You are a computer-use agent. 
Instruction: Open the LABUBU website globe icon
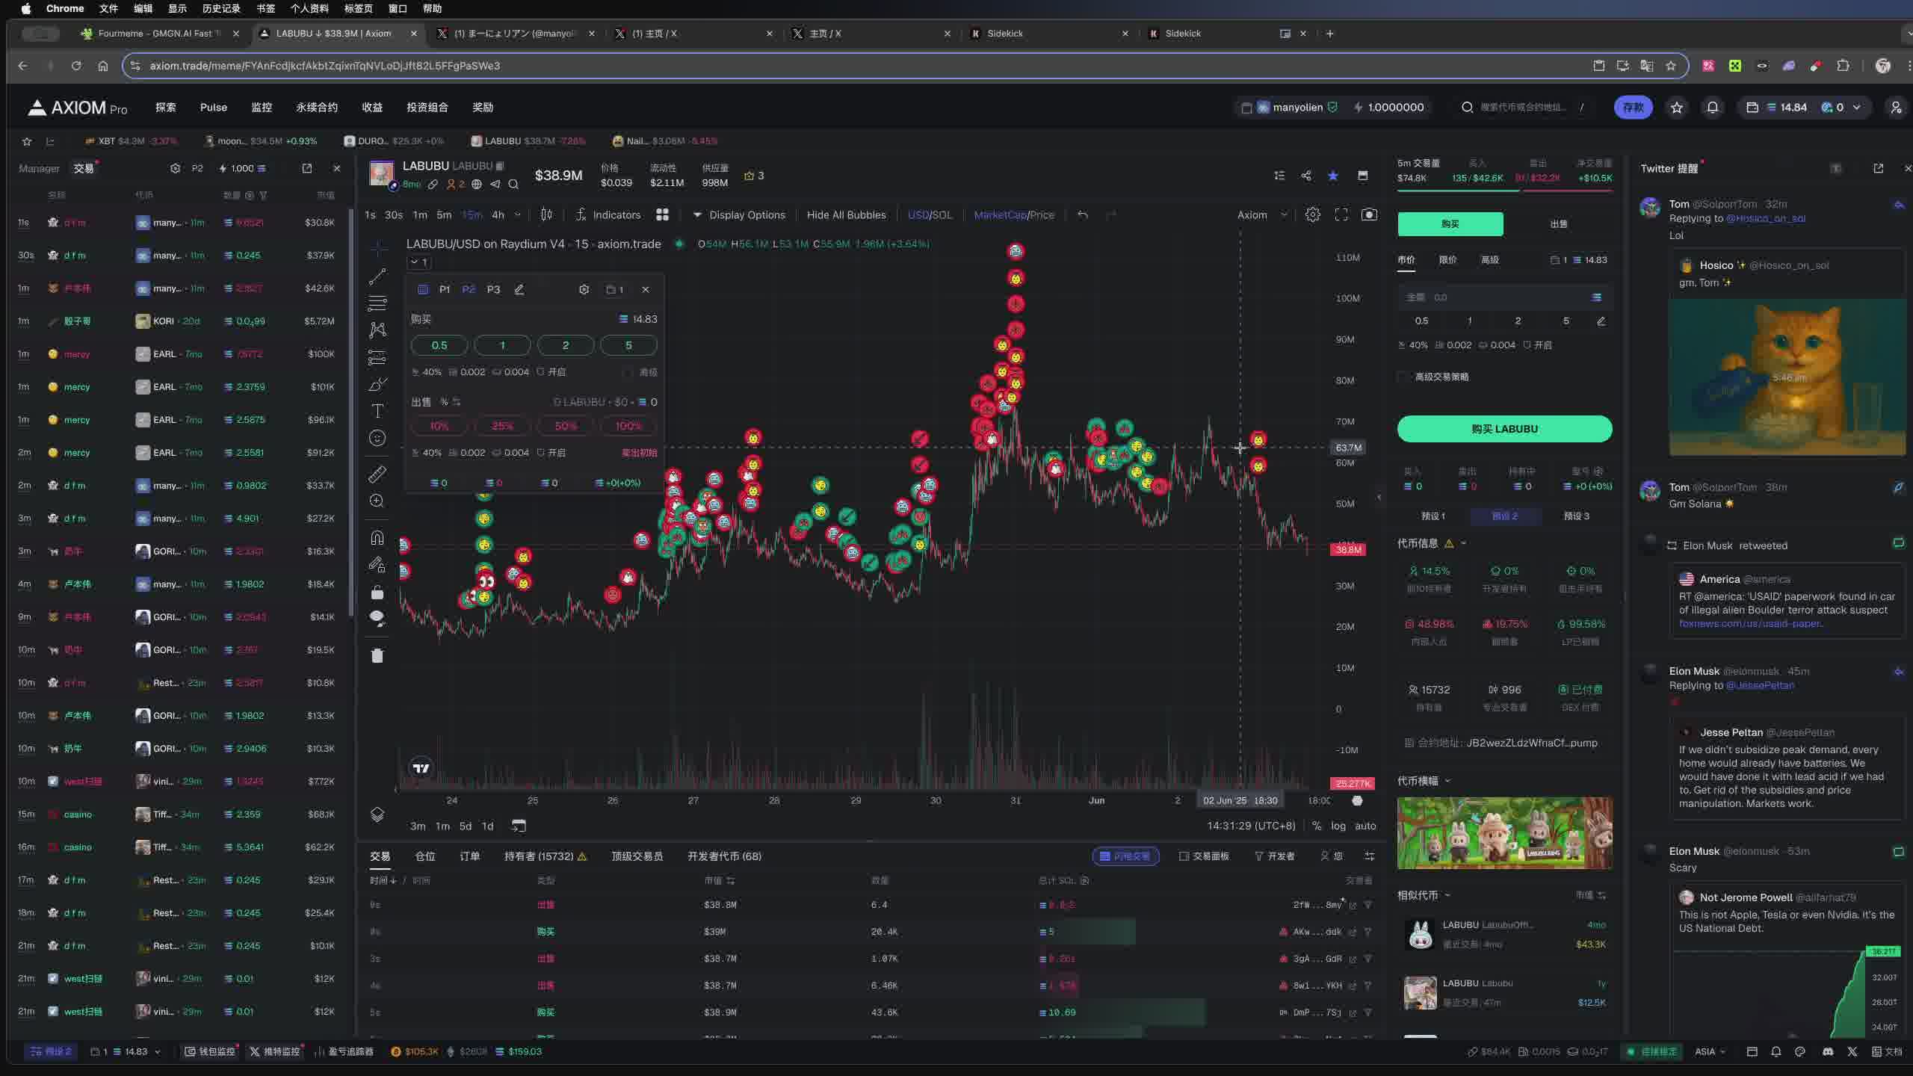coord(477,184)
